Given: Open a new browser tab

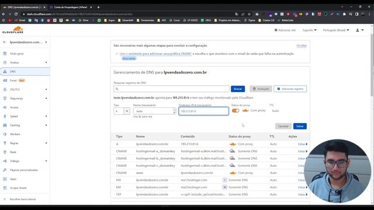Looking at the screenshot, I should point(98,8).
